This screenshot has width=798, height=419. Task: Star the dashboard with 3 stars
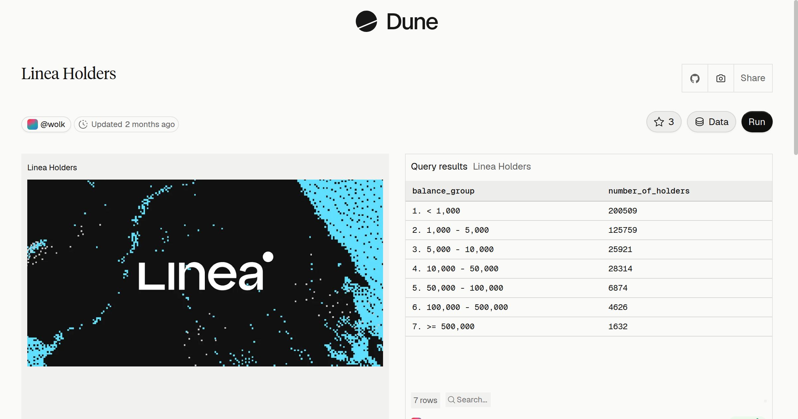[x=664, y=122]
